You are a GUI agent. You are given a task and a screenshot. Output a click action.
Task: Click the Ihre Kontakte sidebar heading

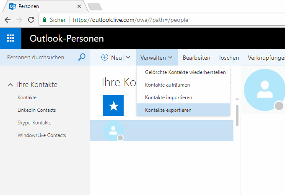point(37,84)
